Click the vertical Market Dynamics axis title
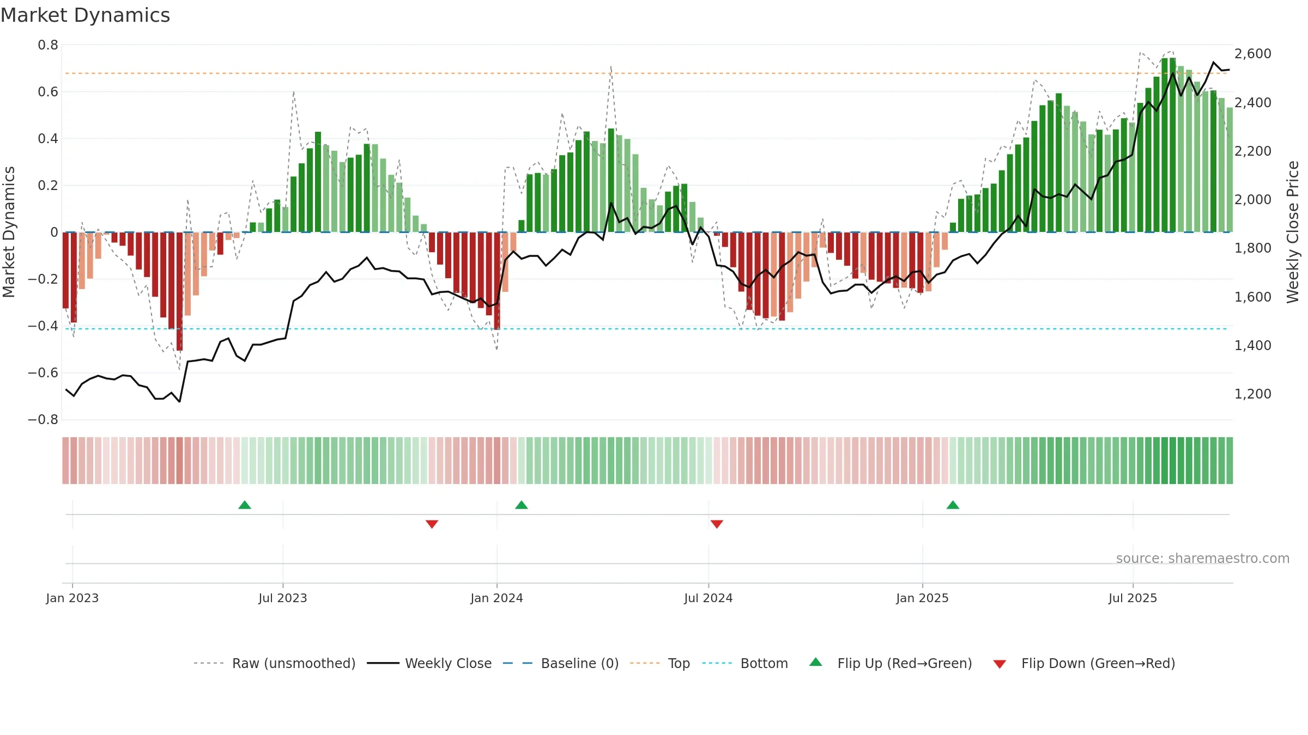 tap(9, 232)
